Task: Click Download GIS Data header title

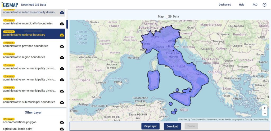Action: click(34, 5)
